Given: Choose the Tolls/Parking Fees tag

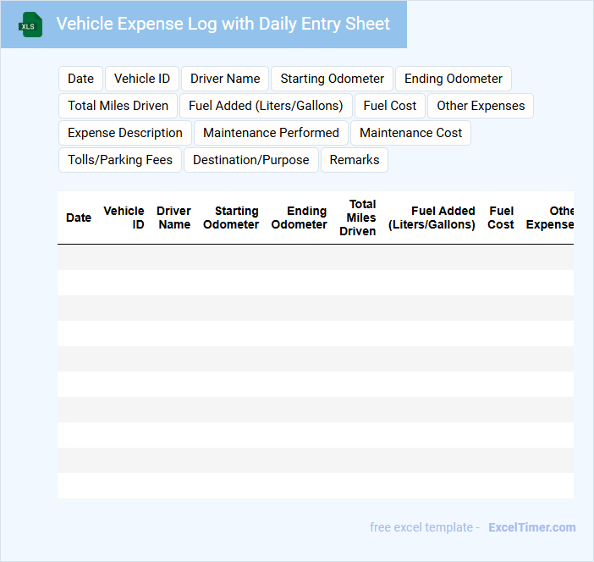Looking at the screenshot, I should click(120, 160).
